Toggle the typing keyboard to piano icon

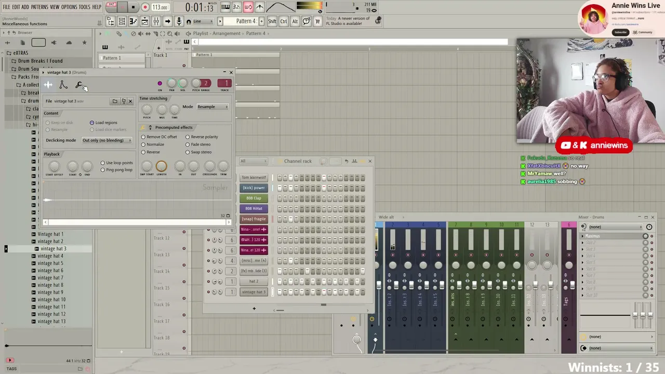(225, 7)
